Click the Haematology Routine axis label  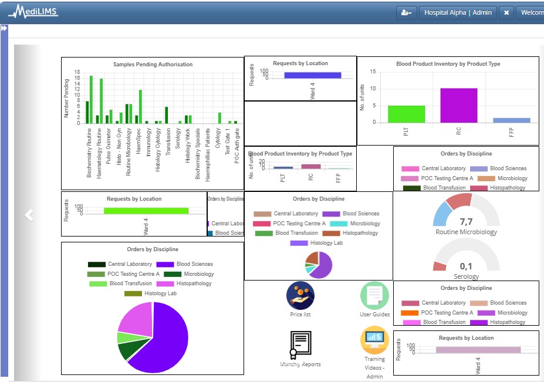pos(99,153)
